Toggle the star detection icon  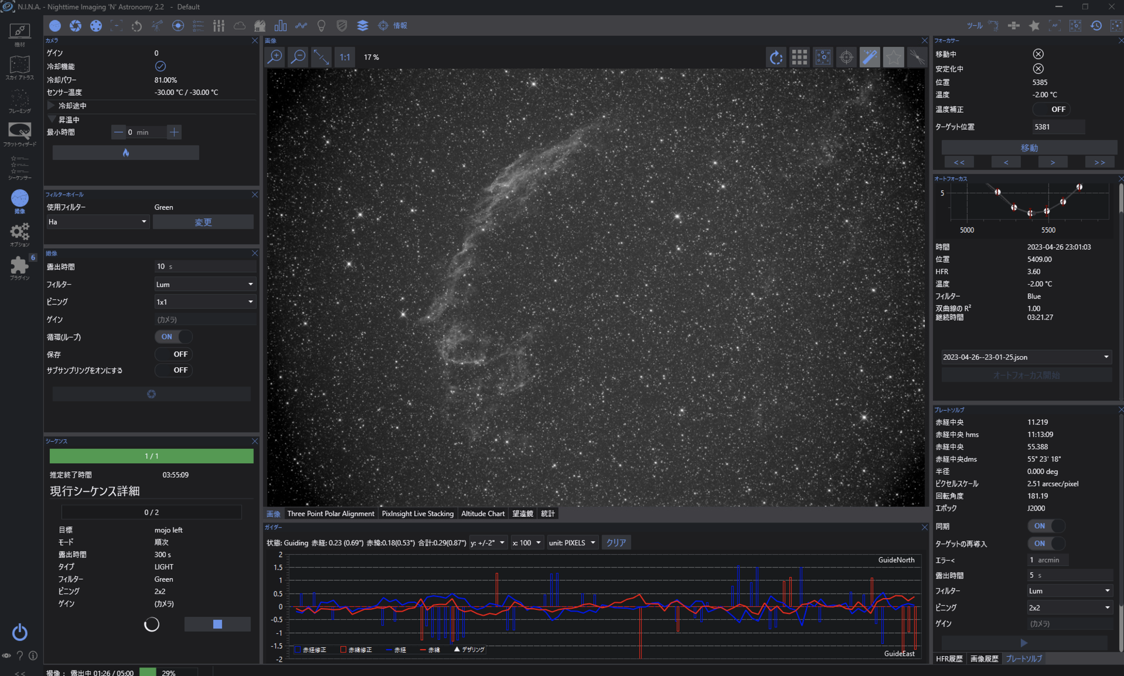[893, 57]
